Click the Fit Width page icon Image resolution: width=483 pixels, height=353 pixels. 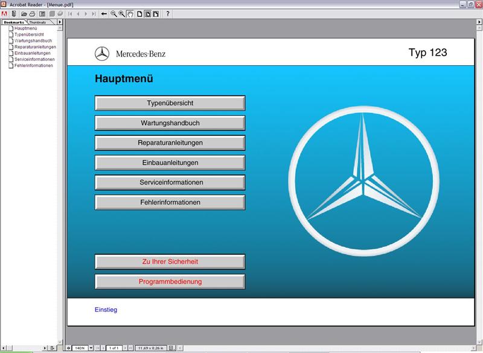156,14
